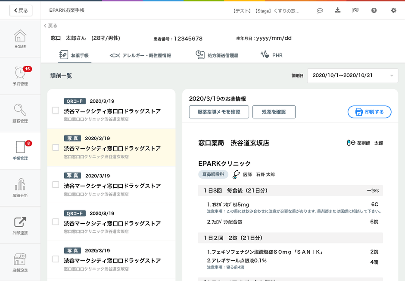Viewport: 405px width, 281px height.
Task: Return using the top-left 戻る button
Action: point(20,10)
